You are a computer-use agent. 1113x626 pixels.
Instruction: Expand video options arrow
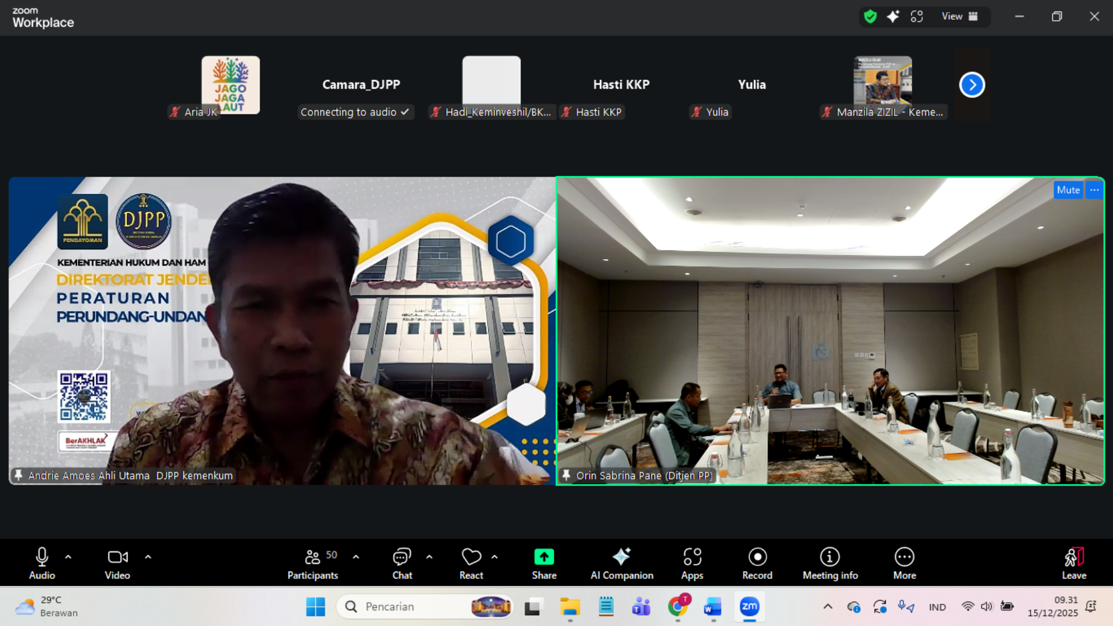(148, 557)
